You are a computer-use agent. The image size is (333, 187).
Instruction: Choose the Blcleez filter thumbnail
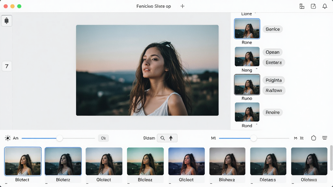pos(145,161)
